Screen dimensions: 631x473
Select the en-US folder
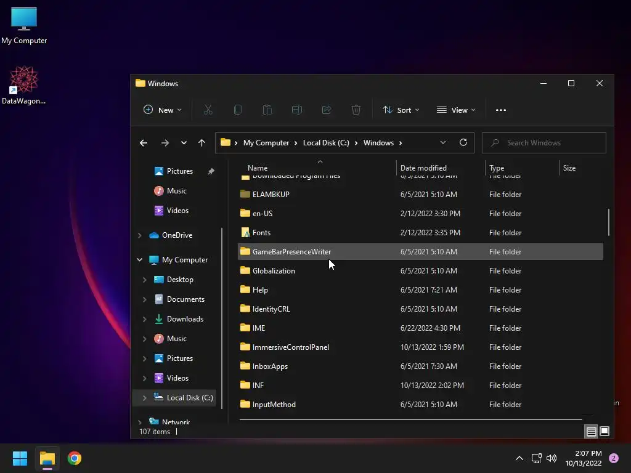pyautogui.click(x=420, y=214)
